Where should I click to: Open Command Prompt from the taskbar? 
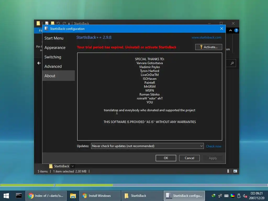click(x=19, y=196)
